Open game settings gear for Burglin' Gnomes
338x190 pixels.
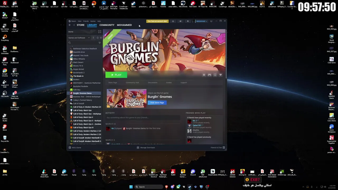tap(204, 75)
